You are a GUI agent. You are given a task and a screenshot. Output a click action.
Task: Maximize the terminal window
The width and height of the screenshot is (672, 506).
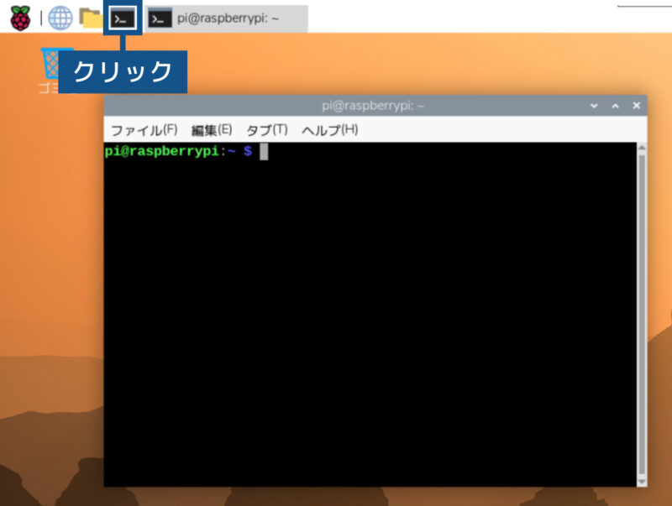615,106
